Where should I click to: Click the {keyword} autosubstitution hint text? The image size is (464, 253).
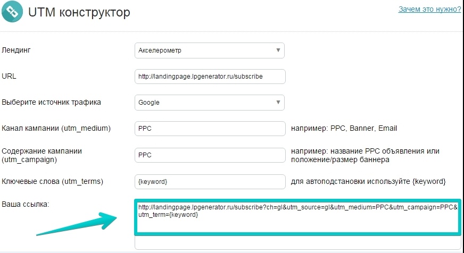click(368, 181)
